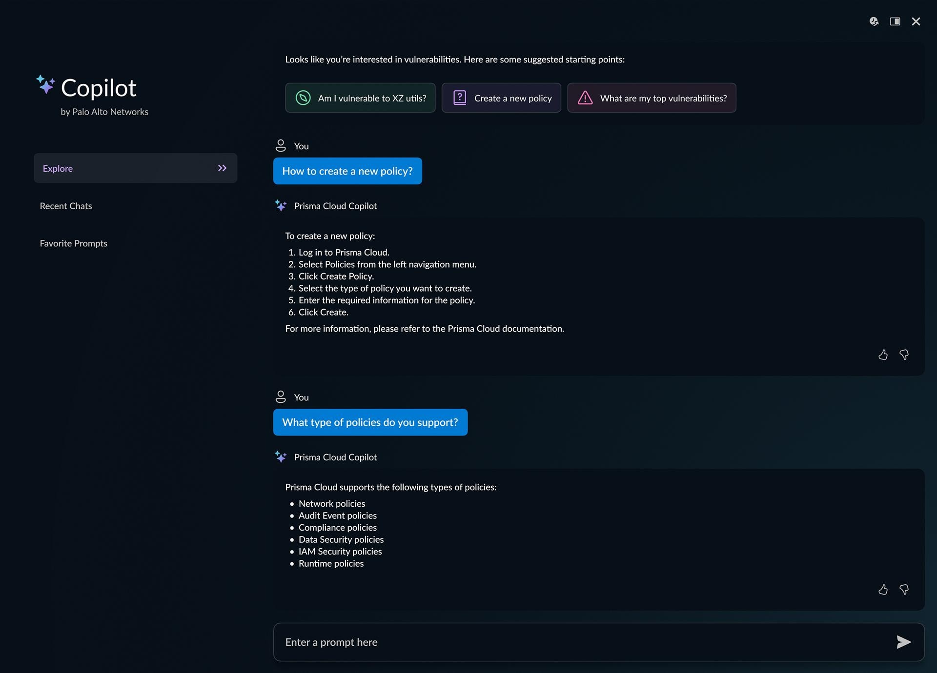Screen dimensions: 937x673
Task: Close the Copilot panel
Action: coord(916,21)
